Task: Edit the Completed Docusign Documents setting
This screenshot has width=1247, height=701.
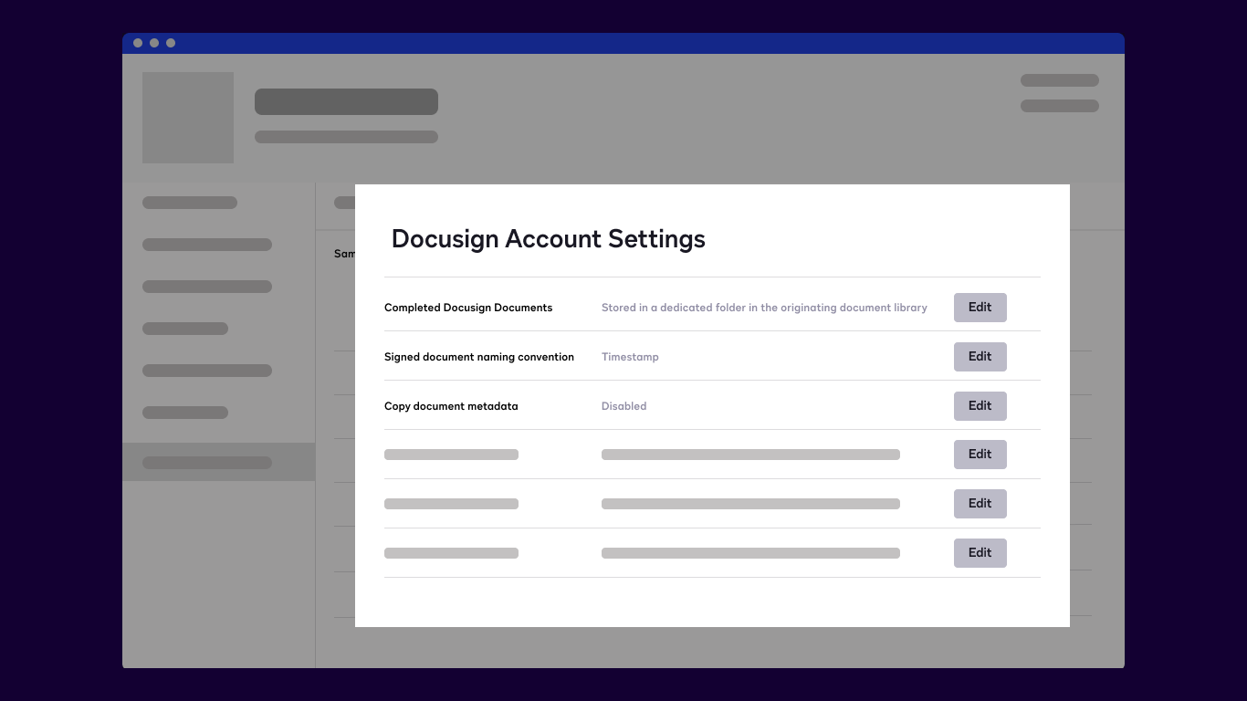Action: (980, 308)
